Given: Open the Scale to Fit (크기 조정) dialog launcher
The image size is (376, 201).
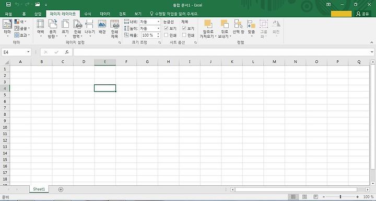Looking at the screenshot, I should (159, 42).
